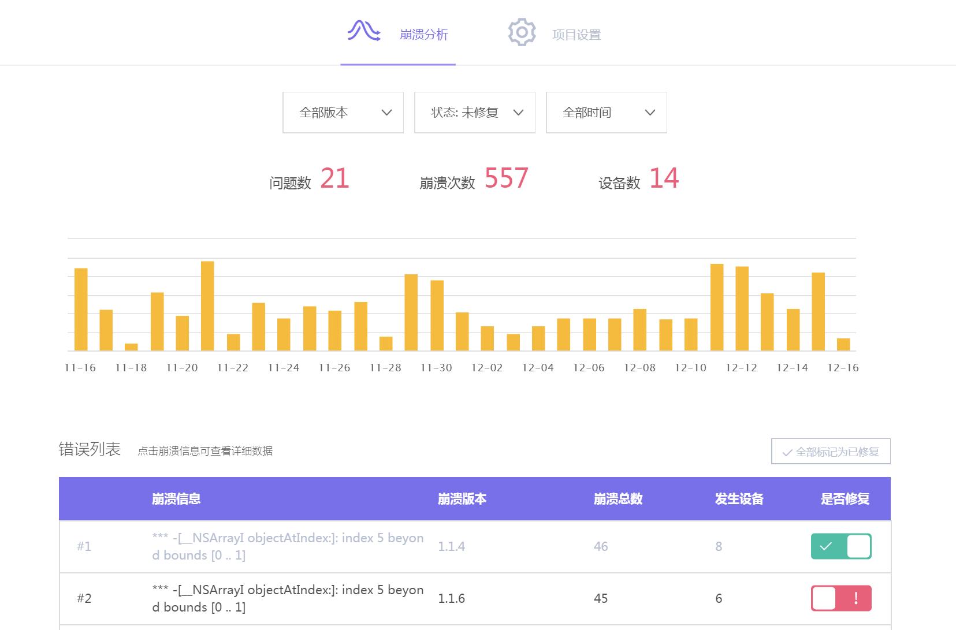Open the 状态: 未修复 status dropdown
This screenshot has height=630, width=956.
tap(474, 113)
